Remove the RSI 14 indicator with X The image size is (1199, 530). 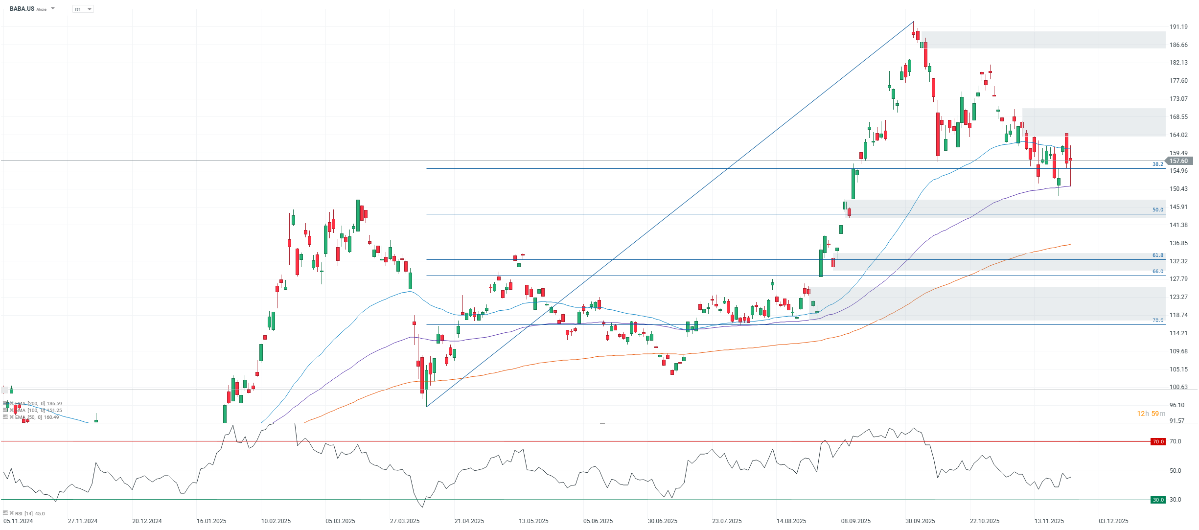tap(11, 513)
